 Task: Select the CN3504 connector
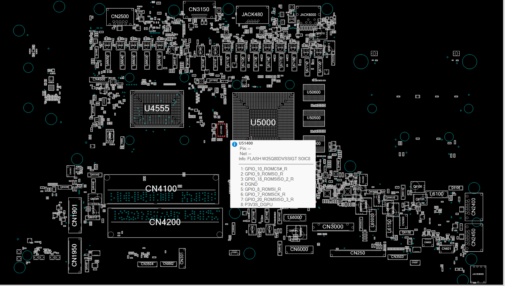pyautogui.click(x=147, y=264)
